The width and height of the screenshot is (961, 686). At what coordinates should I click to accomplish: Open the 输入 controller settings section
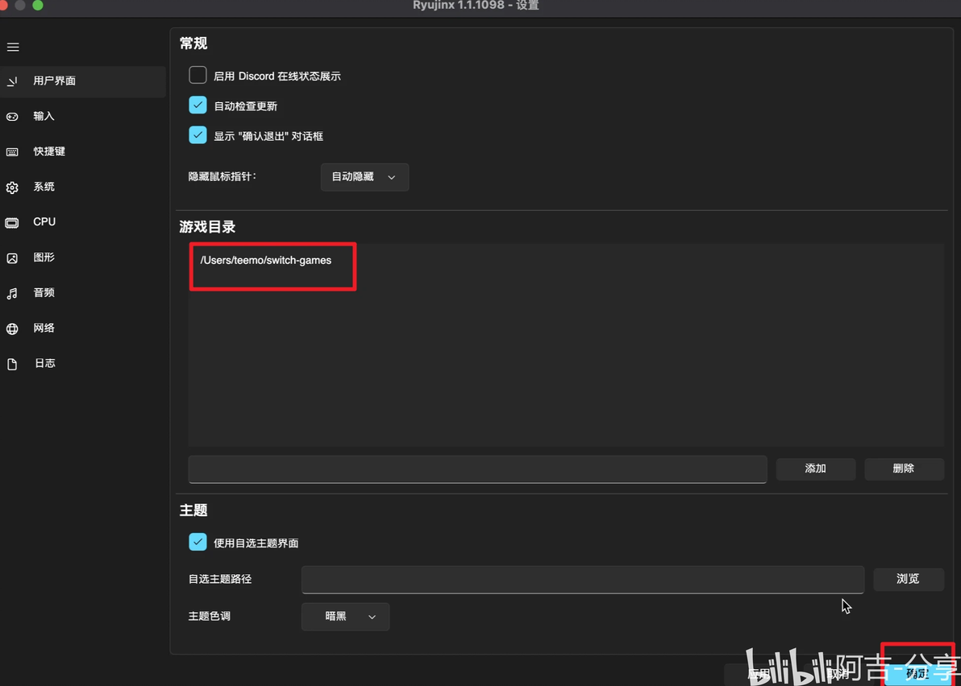[x=83, y=116]
